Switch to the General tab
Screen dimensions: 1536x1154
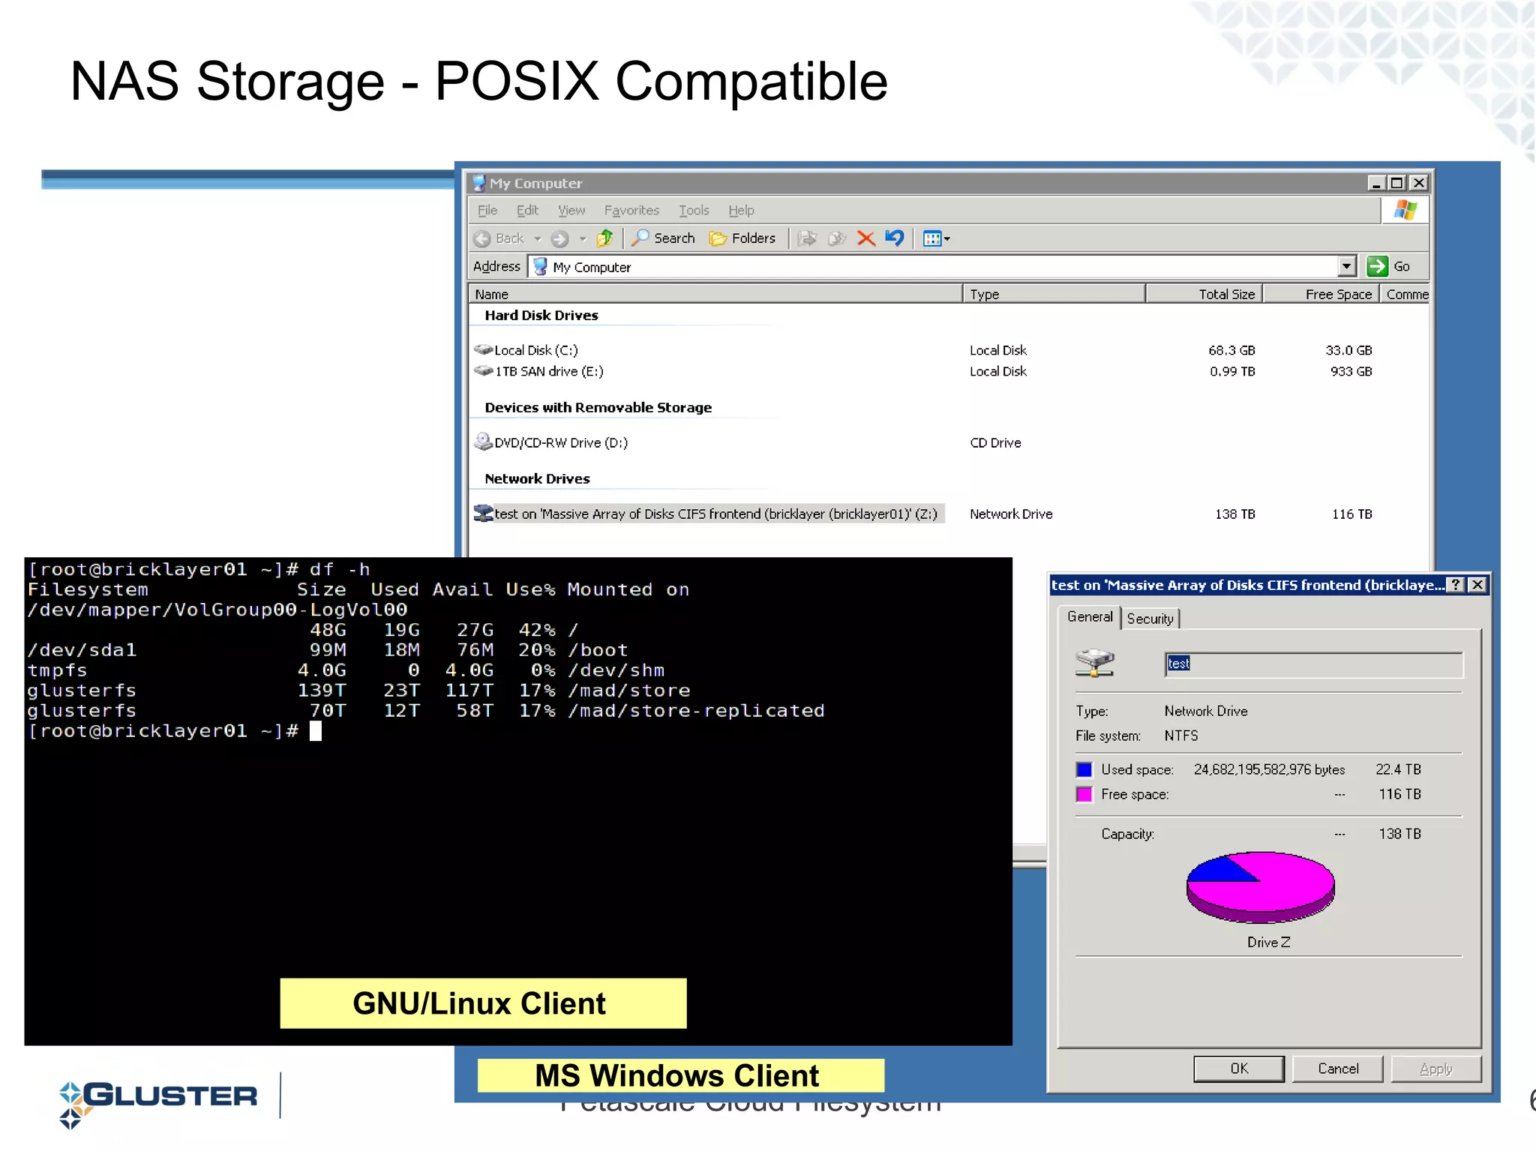point(1090,616)
